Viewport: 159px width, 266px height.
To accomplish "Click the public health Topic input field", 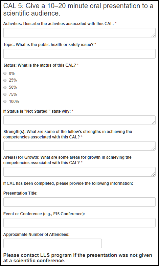I will pyautogui.click(x=79, y=53).
